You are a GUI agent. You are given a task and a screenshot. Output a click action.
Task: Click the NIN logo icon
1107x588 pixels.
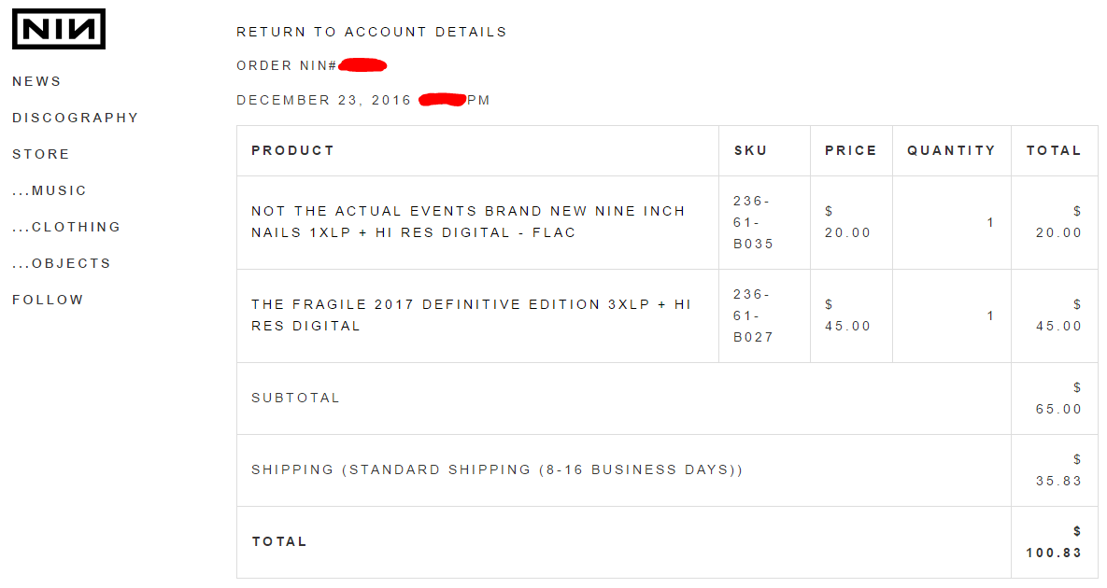[x=58, y=29]
